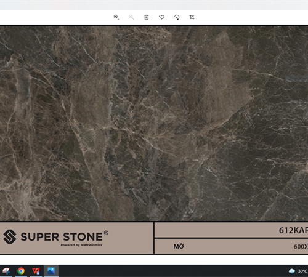Click the Powered by Vietceramics caption
Image resolution: width=308 pixels, height=277 pixels.
point(81,245)
